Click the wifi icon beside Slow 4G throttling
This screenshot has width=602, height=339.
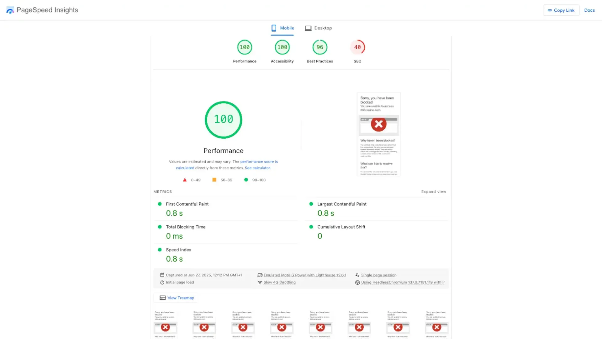(x=260, y=282)
